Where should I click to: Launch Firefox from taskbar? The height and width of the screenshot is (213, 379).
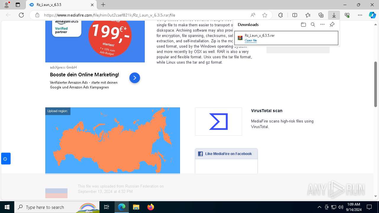coord(151,207)
